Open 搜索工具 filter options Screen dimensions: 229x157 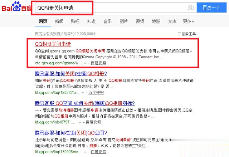coord(187,34)
